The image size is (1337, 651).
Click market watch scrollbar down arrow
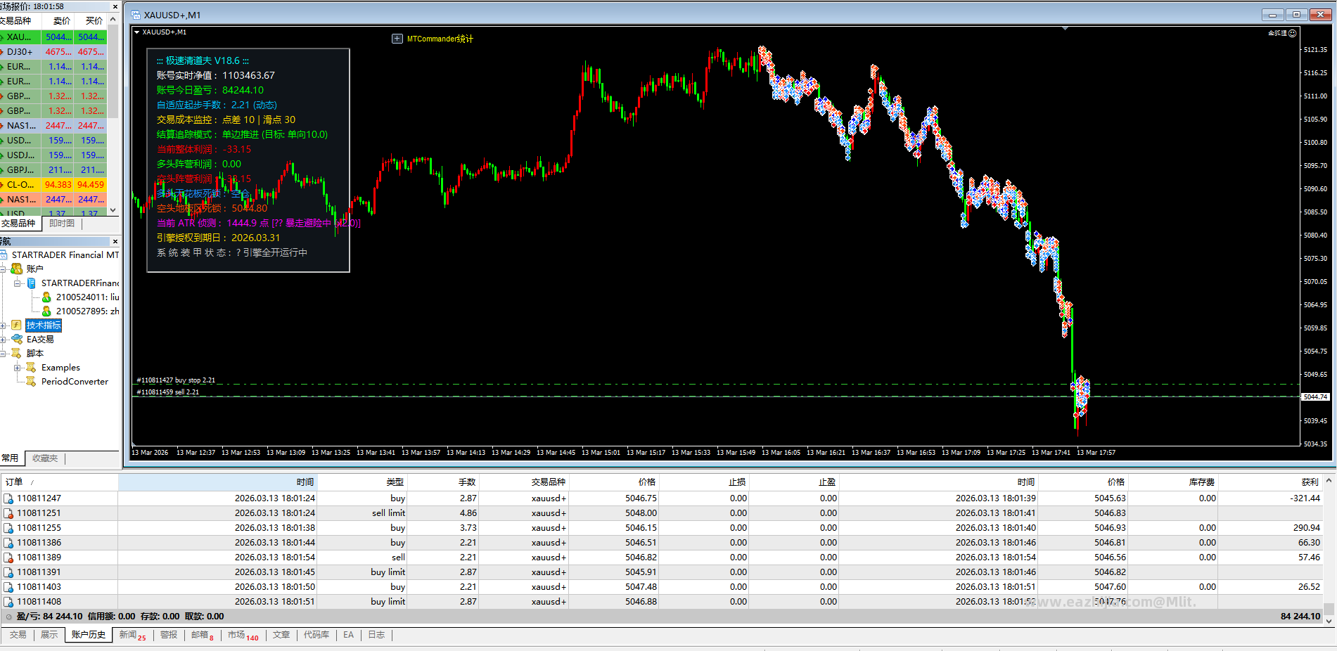tap(113, 210)
